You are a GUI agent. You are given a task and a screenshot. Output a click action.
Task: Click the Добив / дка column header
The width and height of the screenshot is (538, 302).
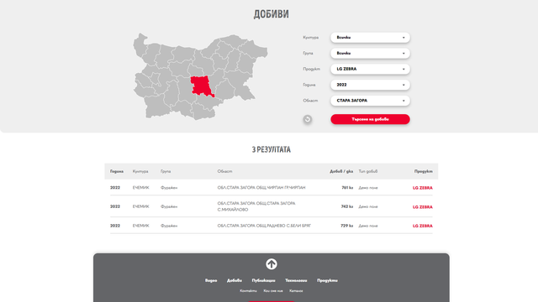[341, 171]
